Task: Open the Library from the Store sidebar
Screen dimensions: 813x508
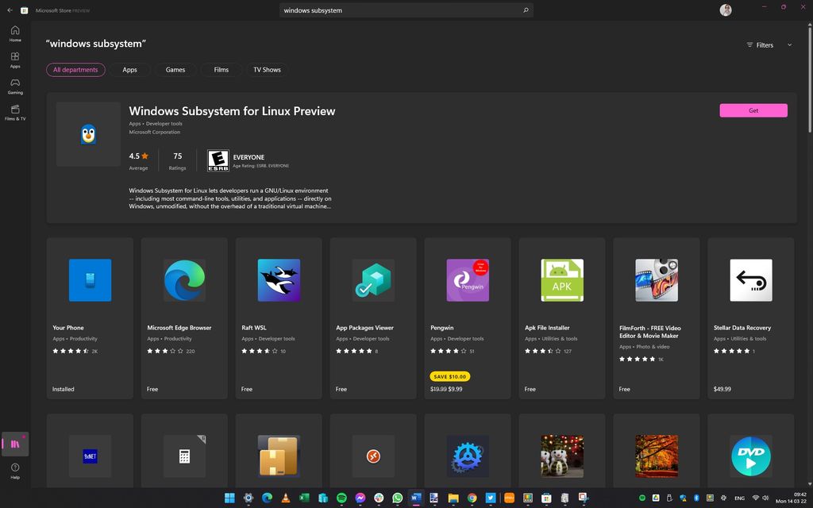Action: pos(14,444)
